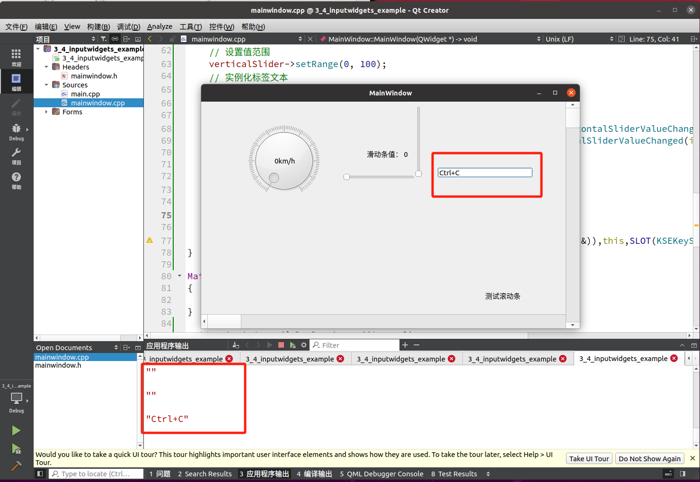Open the 调试(D) menu

pyautogui.click(x=129, y=26)
